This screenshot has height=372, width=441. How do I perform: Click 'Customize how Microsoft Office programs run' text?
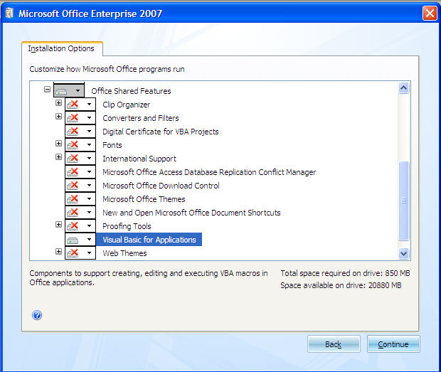pyautogui.click(x=107, y=69)
